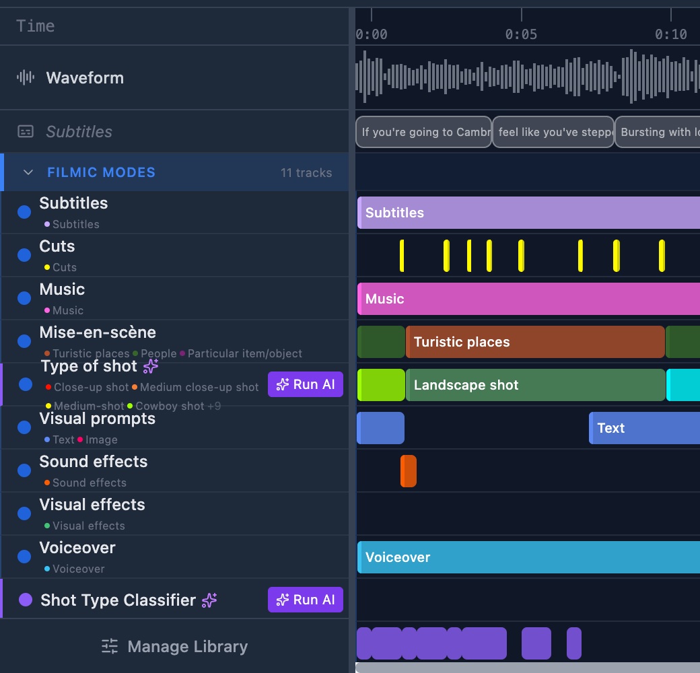The width and height of the screenshot is (700, 673).
Task: Select the 'If you're going to Cambr' subtitle clip
Action: tap(423, 132)
